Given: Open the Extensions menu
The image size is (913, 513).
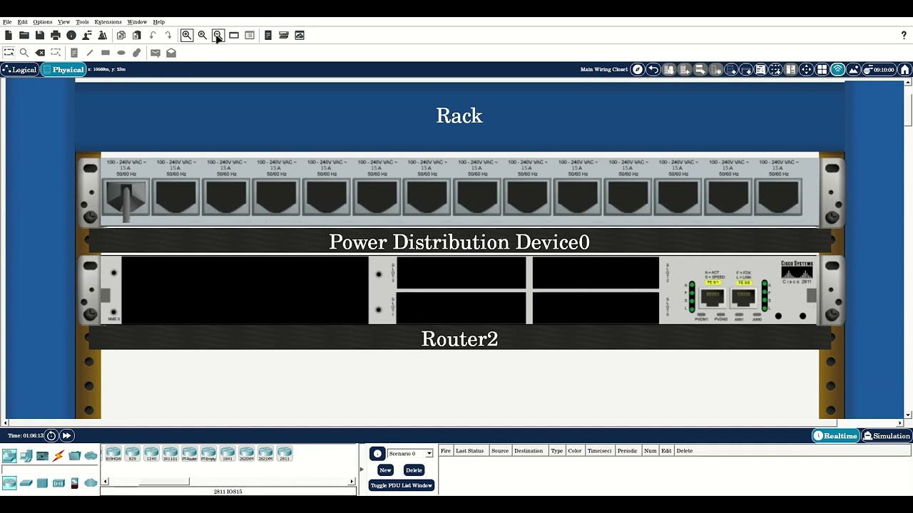Looking at the screenshot, I should [x=108, y=22].
